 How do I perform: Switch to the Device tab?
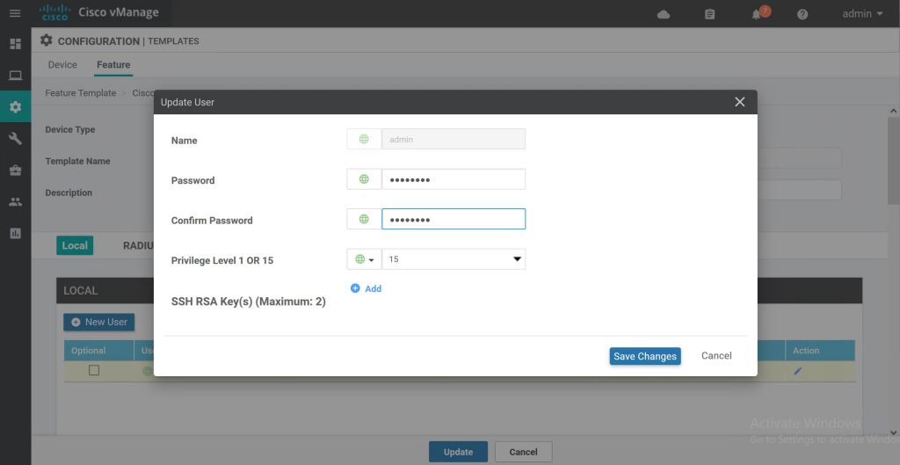point(62,65)
